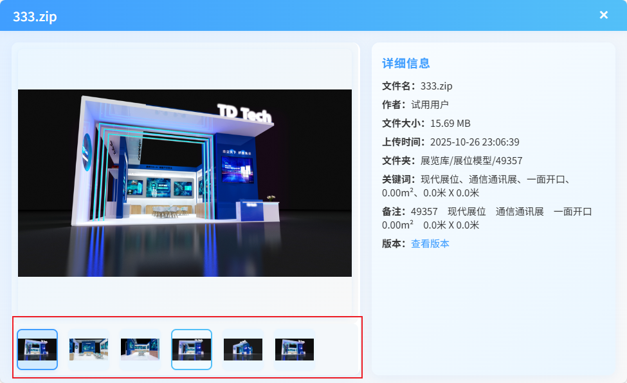Image resolution: width=627 pixels, height=383 pixels.
Task: Click the file size 15.69 MB
Action: tap(450, 123)
